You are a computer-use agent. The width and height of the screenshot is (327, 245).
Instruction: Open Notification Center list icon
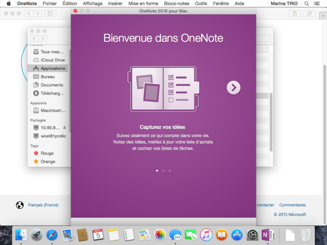tap(317, 3)
